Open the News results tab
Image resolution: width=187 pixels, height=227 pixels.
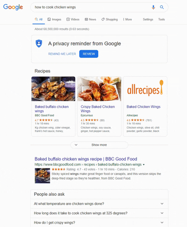(90, 19)
